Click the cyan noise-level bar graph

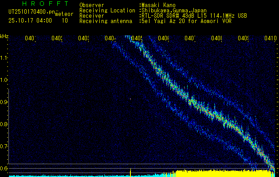tap(86, 176)
